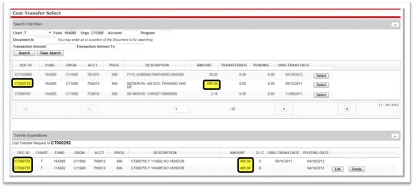414x188 pixels.
Task: Delete the 11A002 debit transfer line
Action: 357,169
